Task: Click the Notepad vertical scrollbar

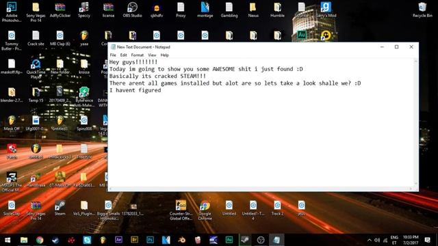Action: [x=415, y=122]
